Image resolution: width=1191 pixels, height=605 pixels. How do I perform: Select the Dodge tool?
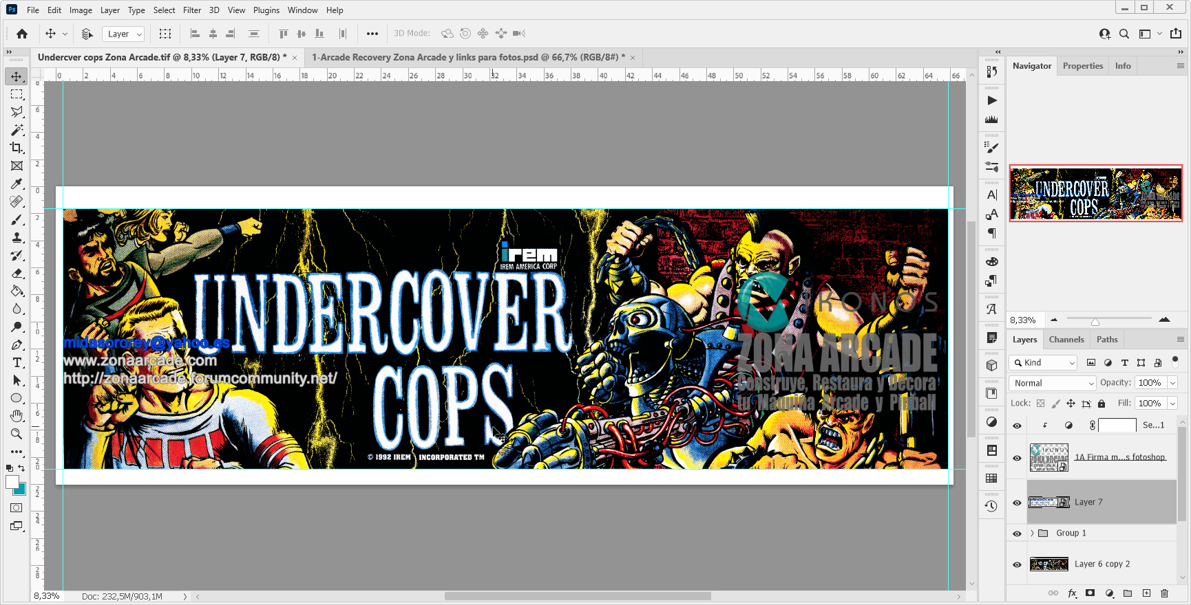tap(17, 327)
